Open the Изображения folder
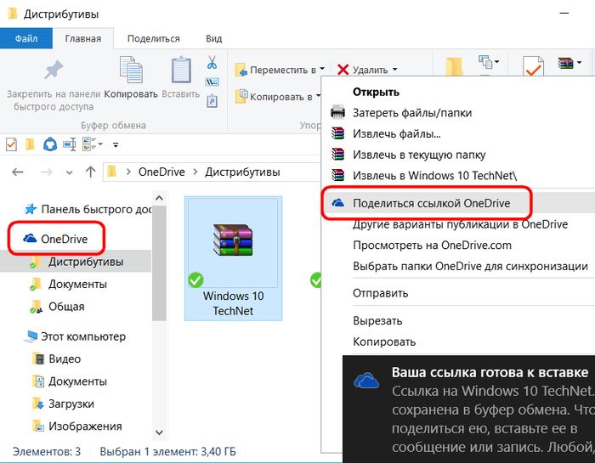Screen dimensions: 595x463 (x=77, y=426)
